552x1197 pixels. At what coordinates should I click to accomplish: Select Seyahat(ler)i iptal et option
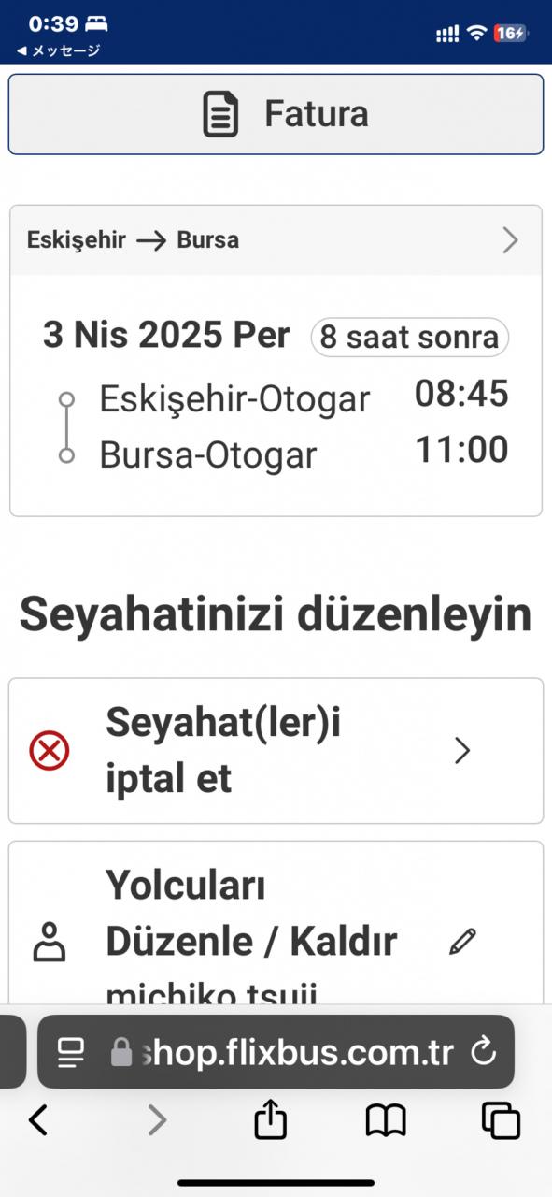(276, 751)
